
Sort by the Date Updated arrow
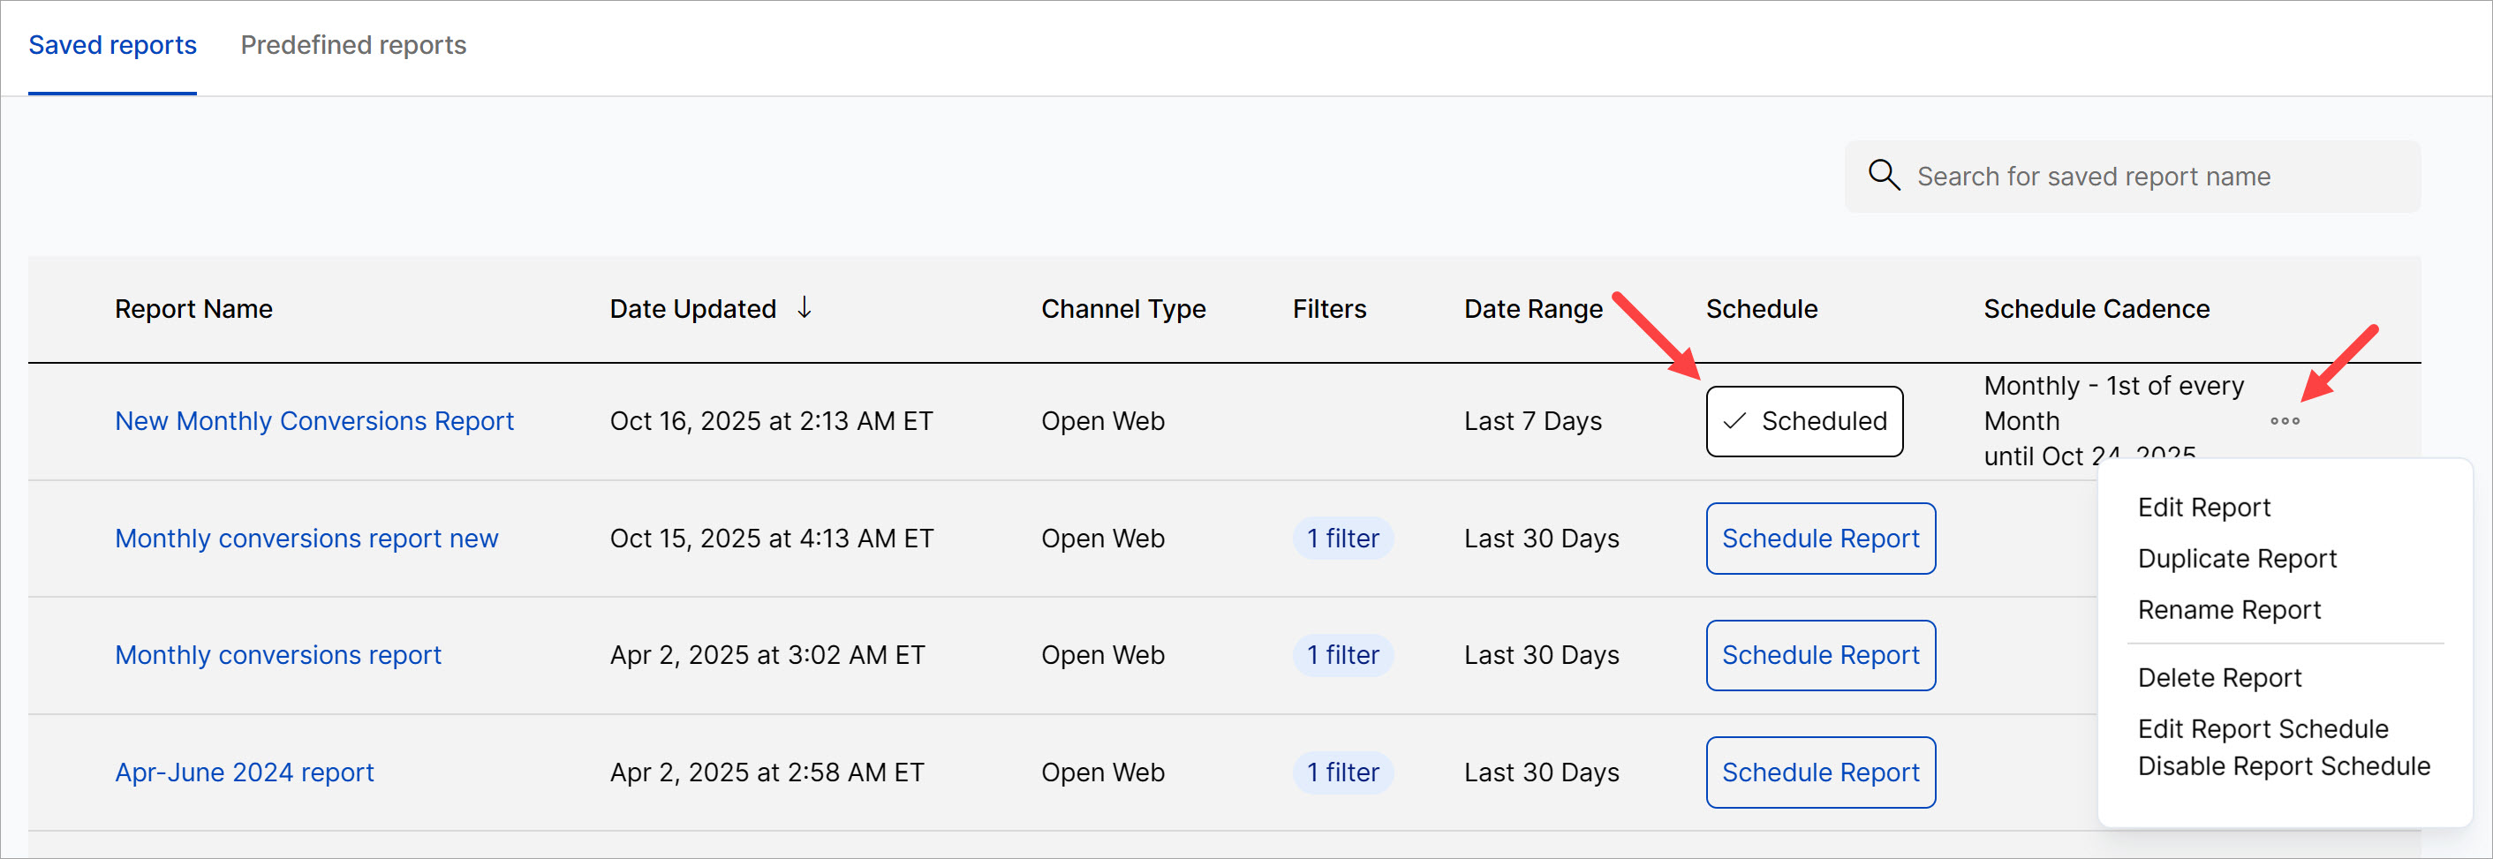coord(804,307)
